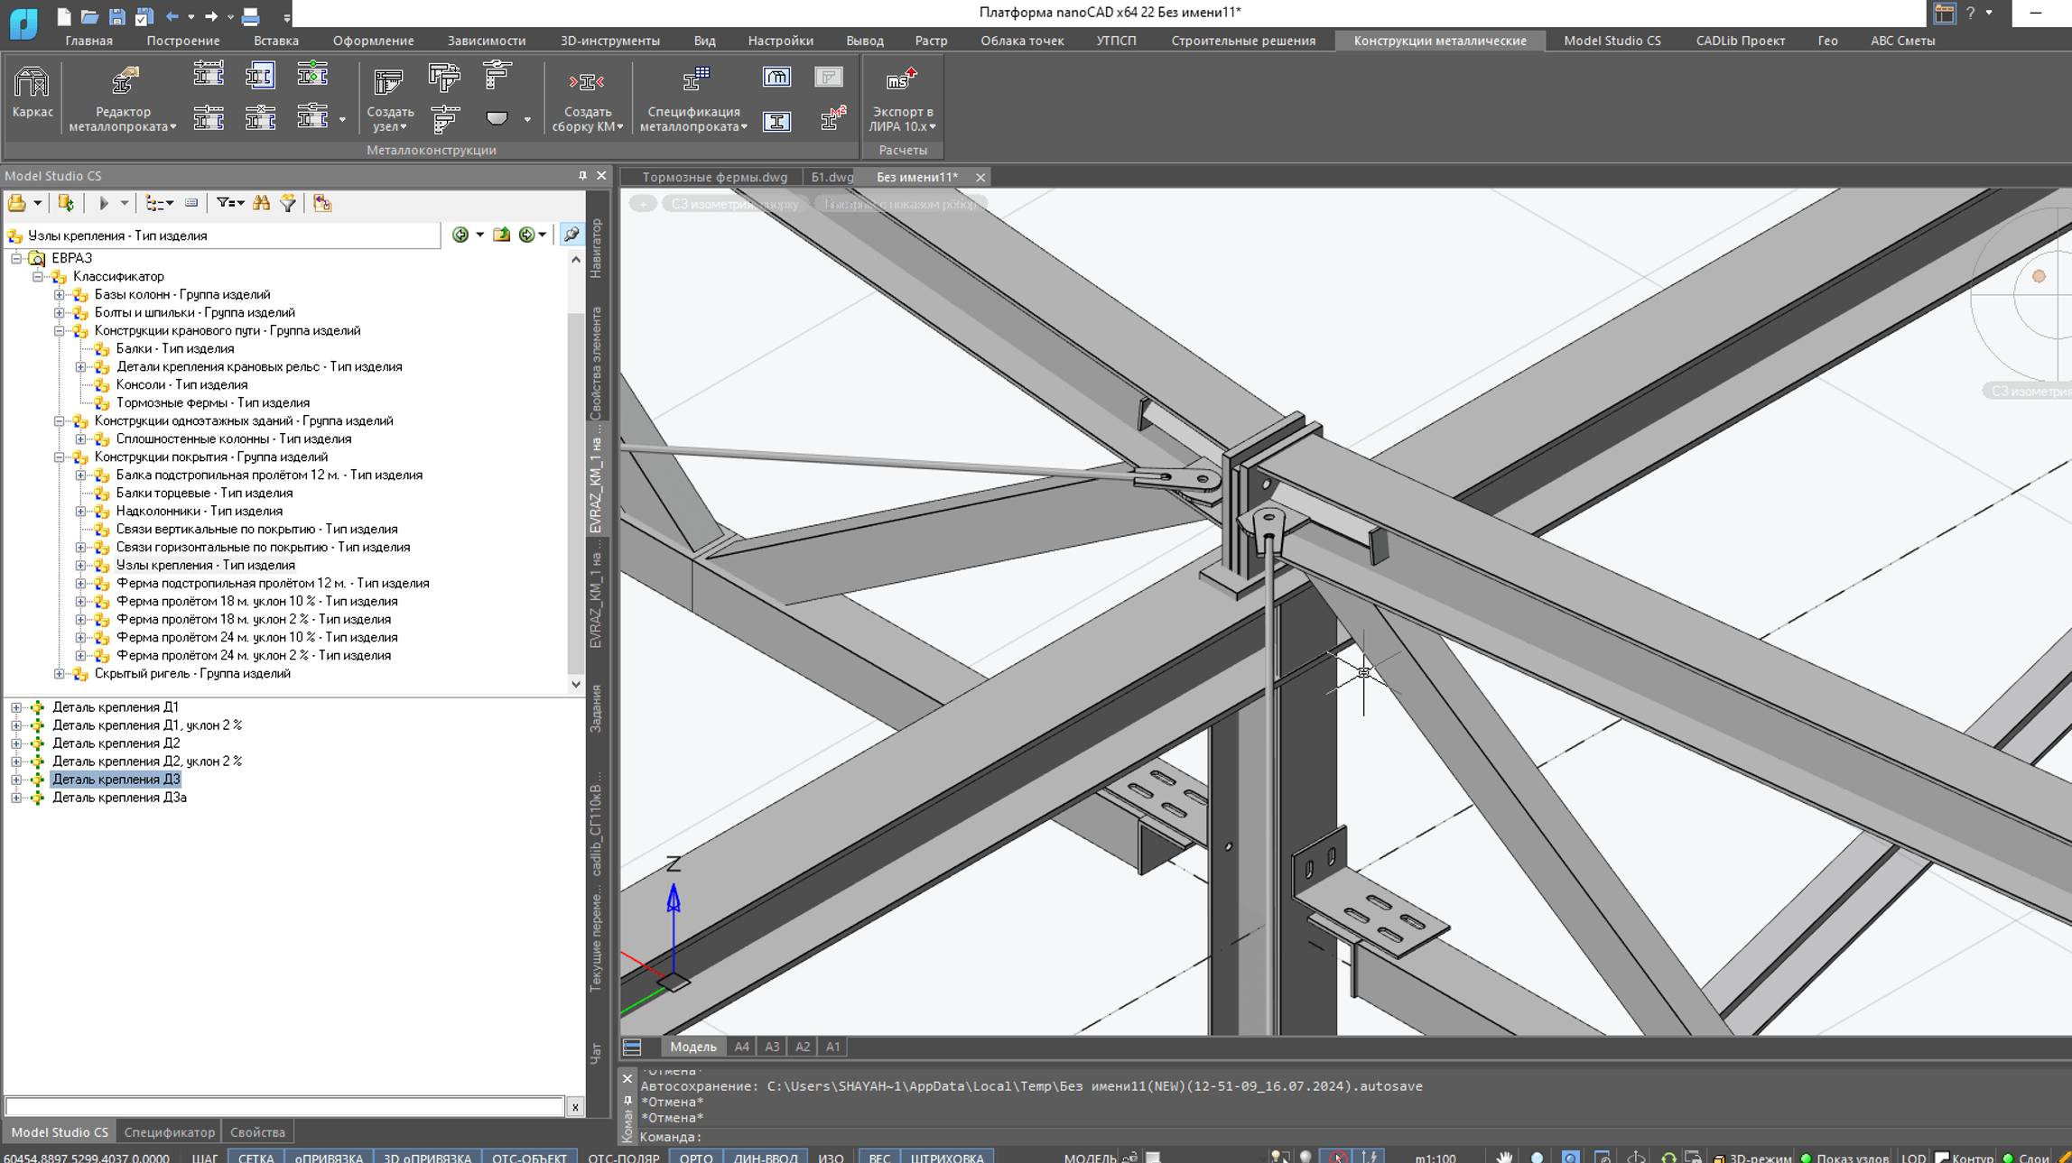Activate the binoculars search icon in Model Studio panel
2072x1163 pixels.
261,202
